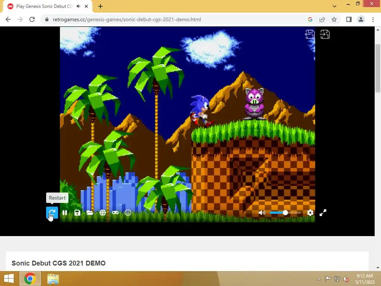Open the network tray icon
Image resolution: width=381 pixels, height=286 pixels.
(x=337, y=279)
